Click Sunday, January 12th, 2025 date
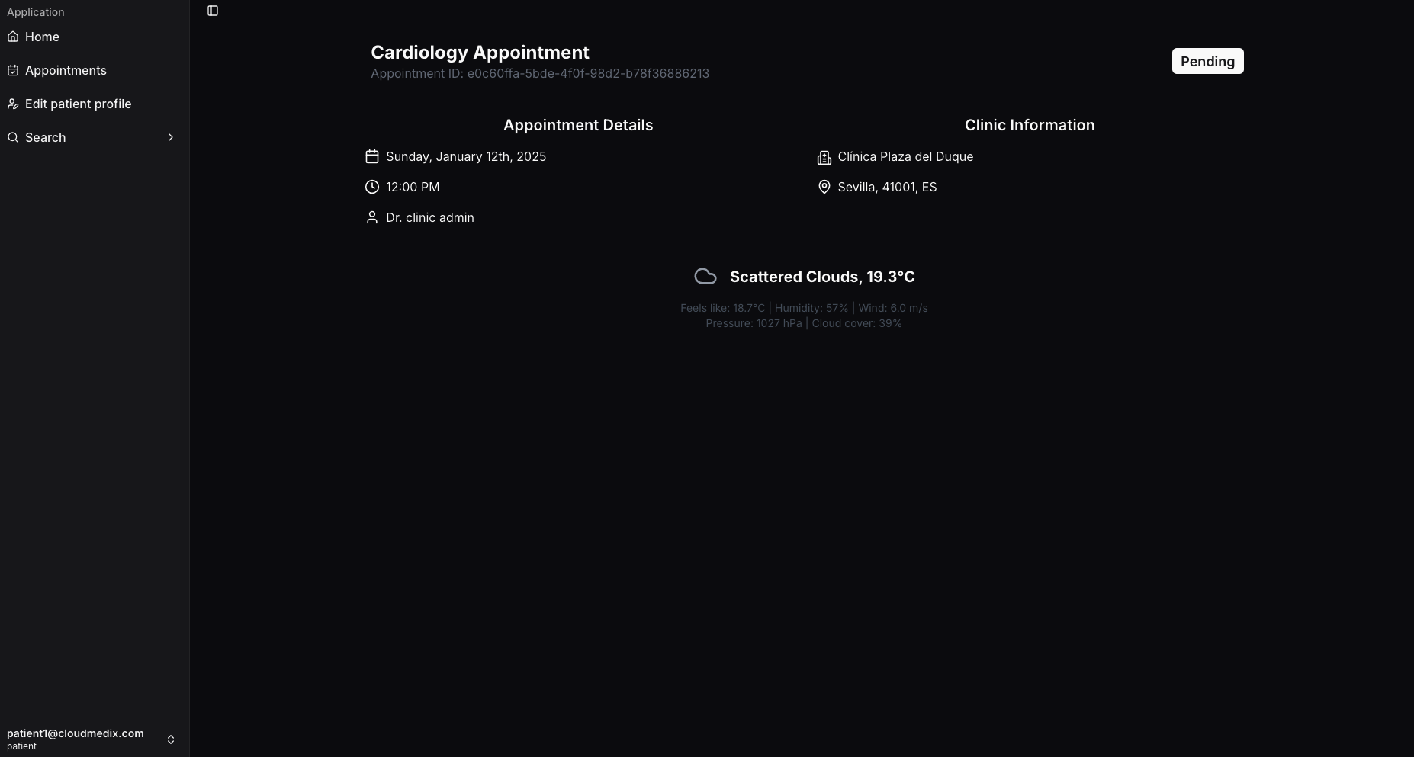The image size is (1414, 757). [x=466, y=156]
